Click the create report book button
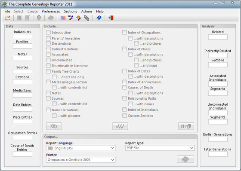The height and width of the screenshot is (171, 241). click(185, 159)
